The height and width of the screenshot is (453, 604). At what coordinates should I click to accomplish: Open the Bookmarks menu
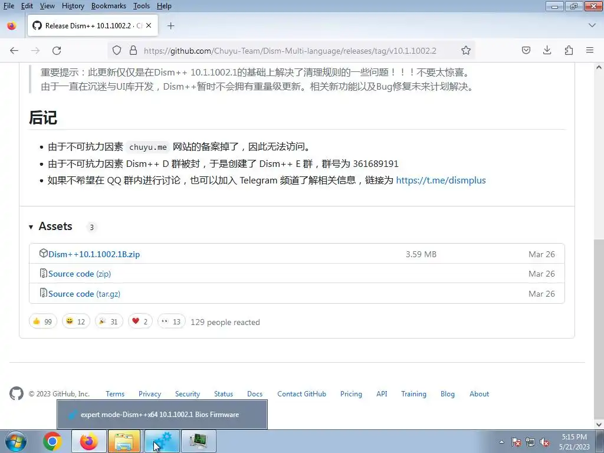click(x=109, y=6)
